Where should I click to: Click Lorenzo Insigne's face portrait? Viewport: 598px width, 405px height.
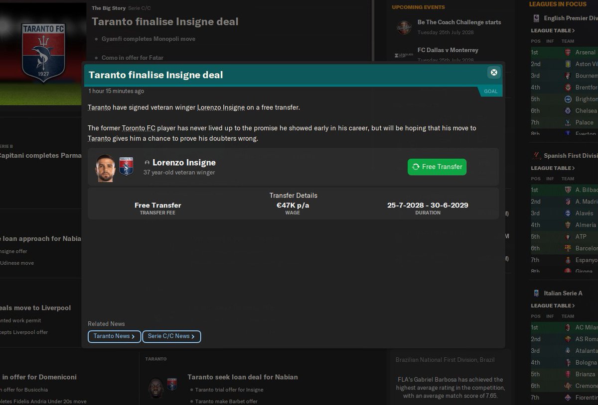coord(106,168)
